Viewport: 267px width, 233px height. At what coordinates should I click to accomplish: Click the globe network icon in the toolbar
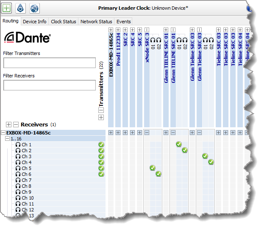click(34, 7)
